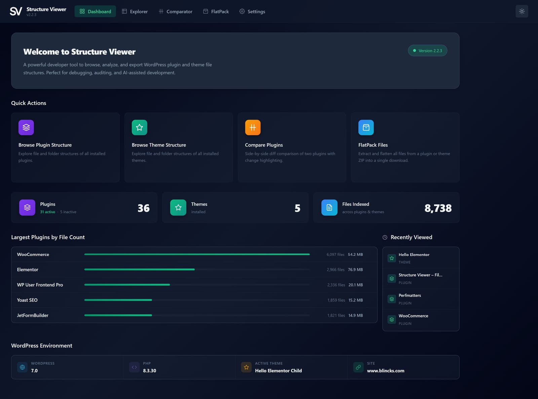
Task: Select the WooCommerce row in largest plugins
Action: (194, 254)
